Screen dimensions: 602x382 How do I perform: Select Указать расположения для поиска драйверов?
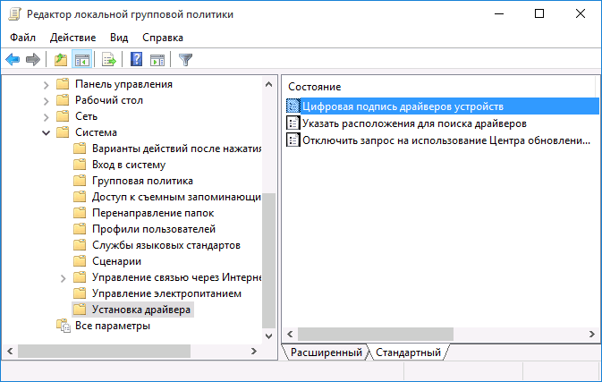(x=413, y=123)
